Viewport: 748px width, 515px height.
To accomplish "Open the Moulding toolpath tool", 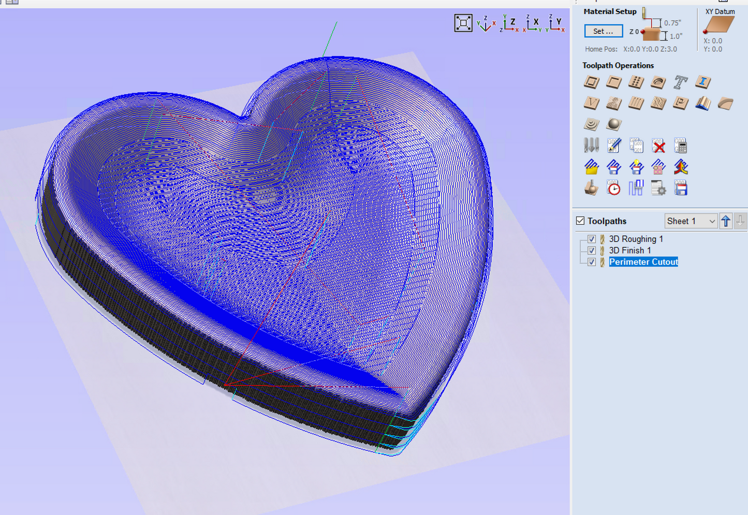I will coord(725,104).
